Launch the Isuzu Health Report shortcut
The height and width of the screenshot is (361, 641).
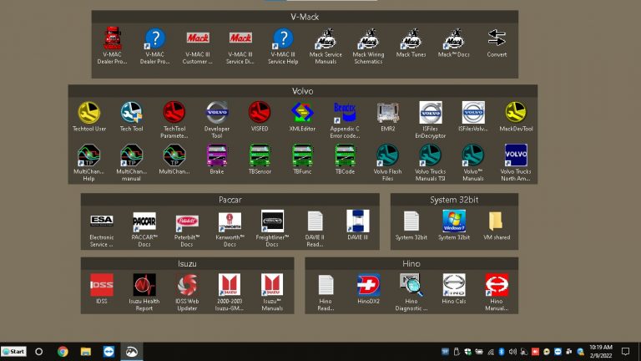click(x=144, y=286)
